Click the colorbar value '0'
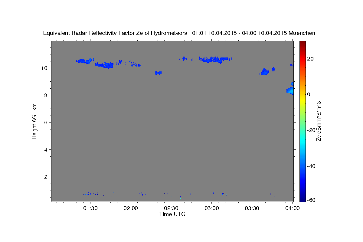This screenshot has width=363, height=242. point(309,94)
